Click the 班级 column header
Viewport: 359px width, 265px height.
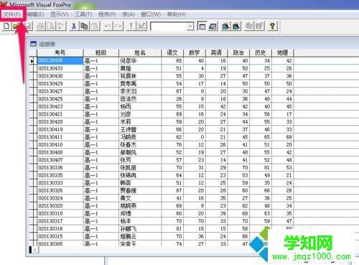[101, 52]
